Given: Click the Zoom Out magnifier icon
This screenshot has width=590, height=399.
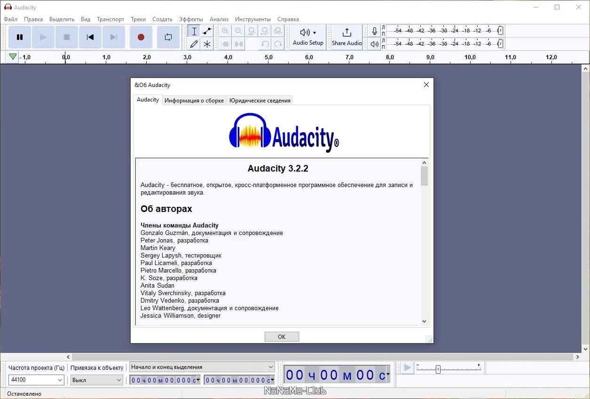Looking at the screenshot, I should pos(239,31).
